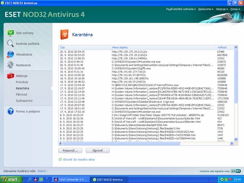Click the size value '17317008'

pyautogui.click(x=223, y=99)
